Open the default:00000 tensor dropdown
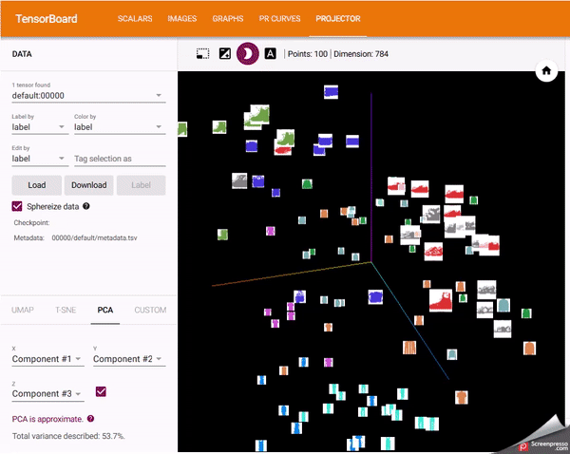The image size is (570, 454). point(88,96)
